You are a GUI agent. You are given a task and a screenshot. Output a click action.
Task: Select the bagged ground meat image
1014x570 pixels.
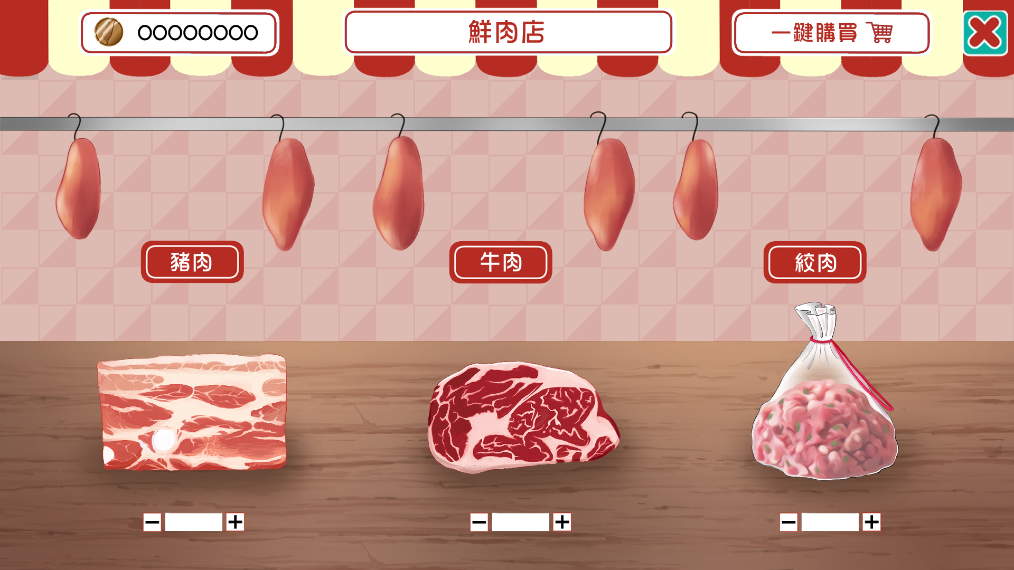(825, 391)
